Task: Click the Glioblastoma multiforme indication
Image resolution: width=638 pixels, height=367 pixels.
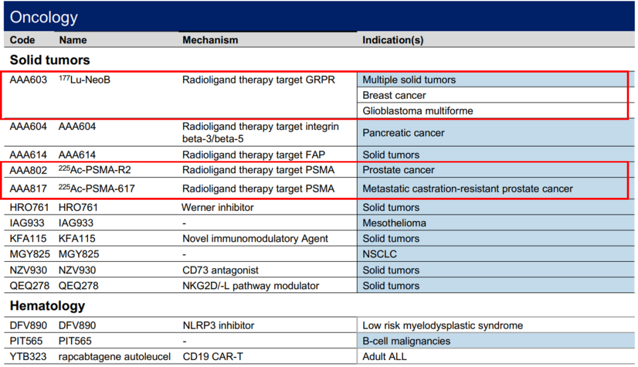Action: pos(418,111)
